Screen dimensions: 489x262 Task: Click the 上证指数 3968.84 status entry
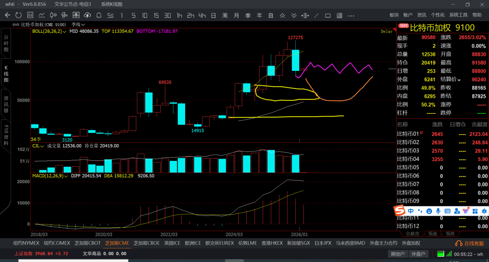point(41,253)
